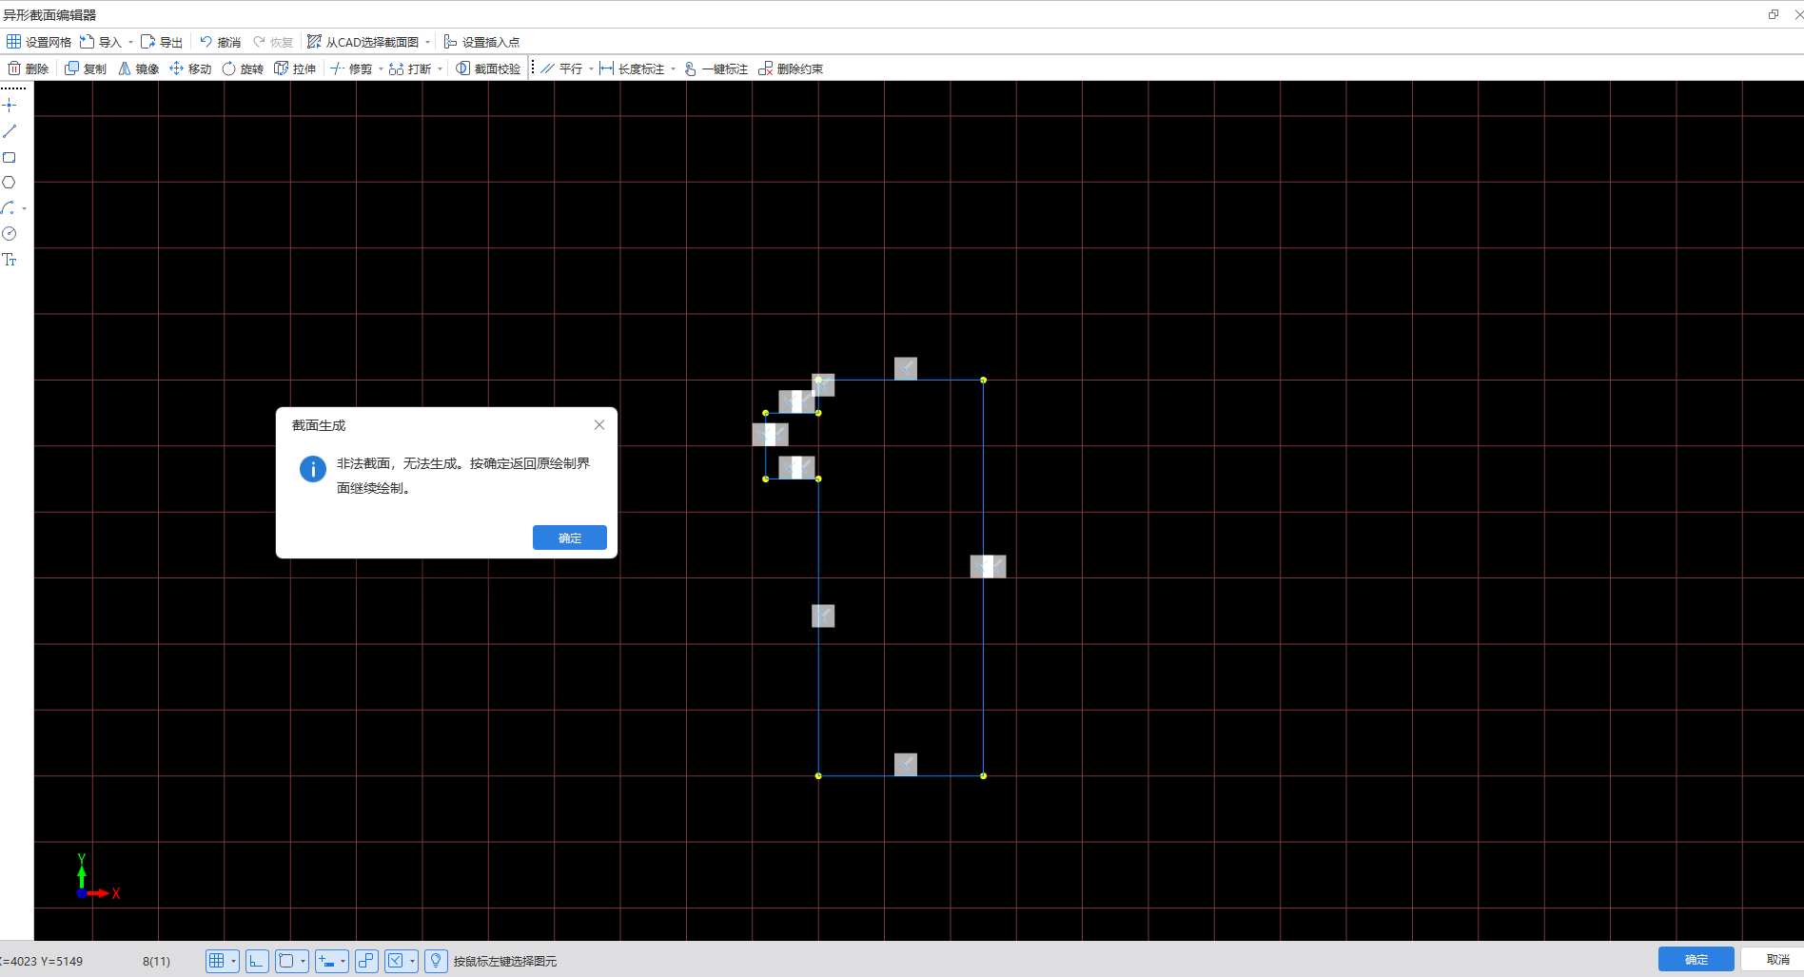
Task: Toggle object snap square icon in status bar
Action: (285, 961)
